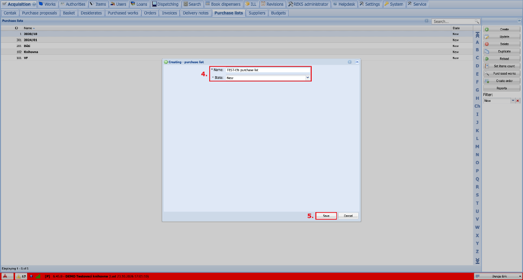
Task: Switch to the Centak tab
Action: click(10, 13)
